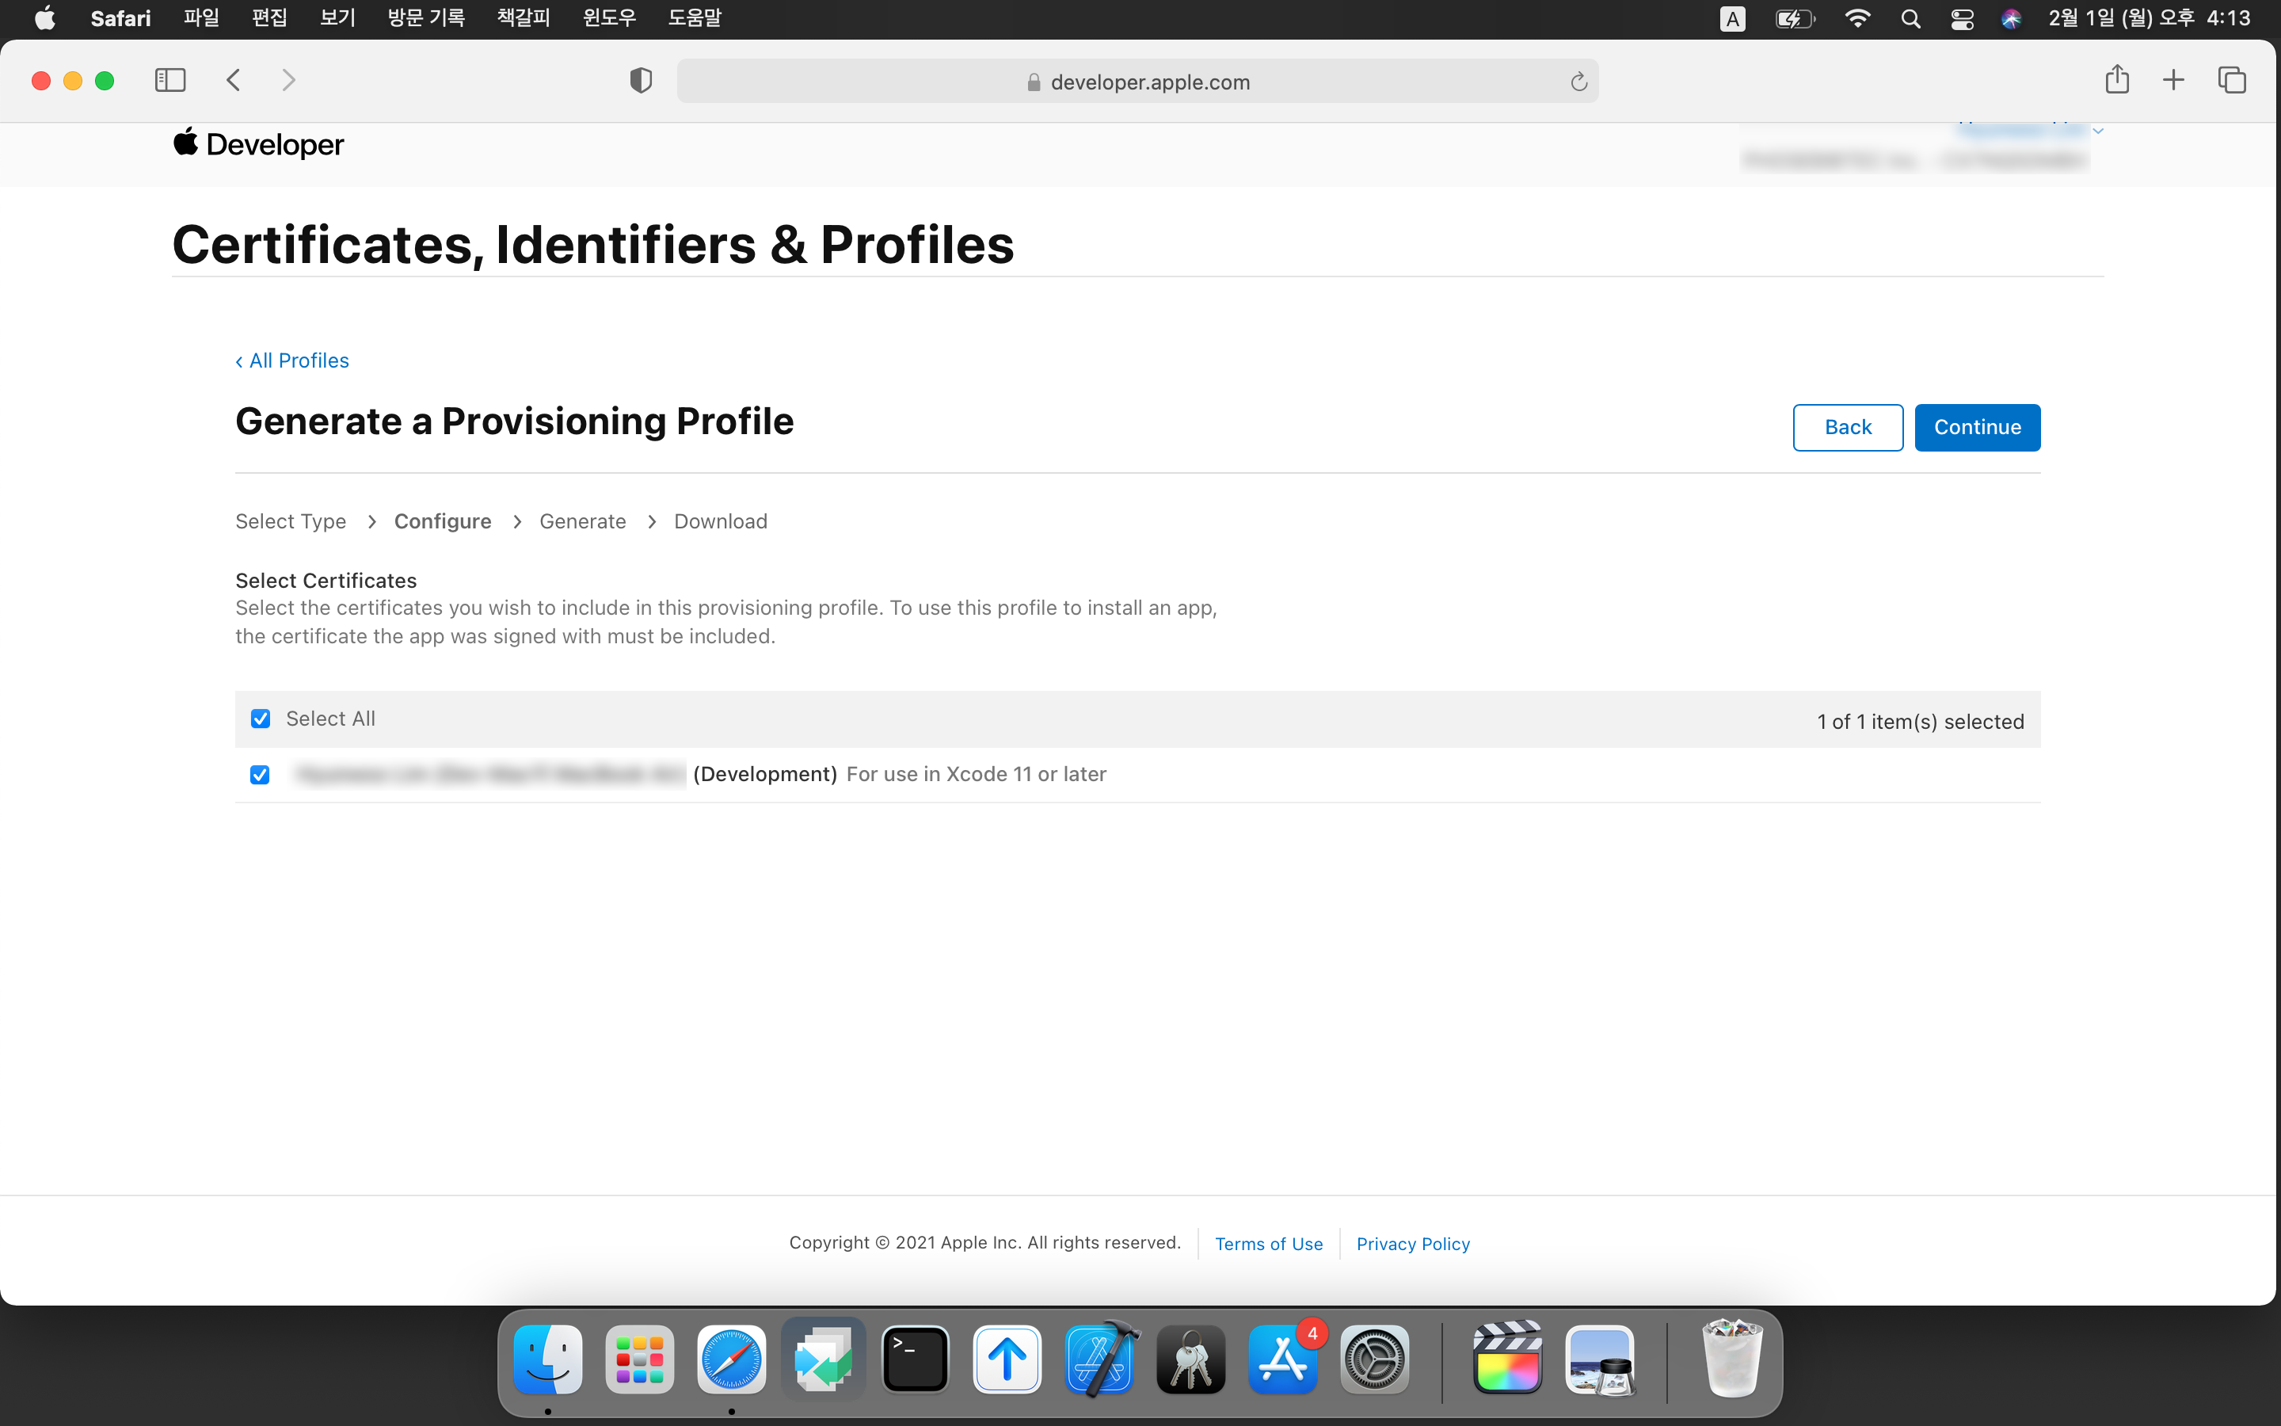
Task: Open the Share sheet icon
Action: pyautogui.click(x=2117, y=80)
